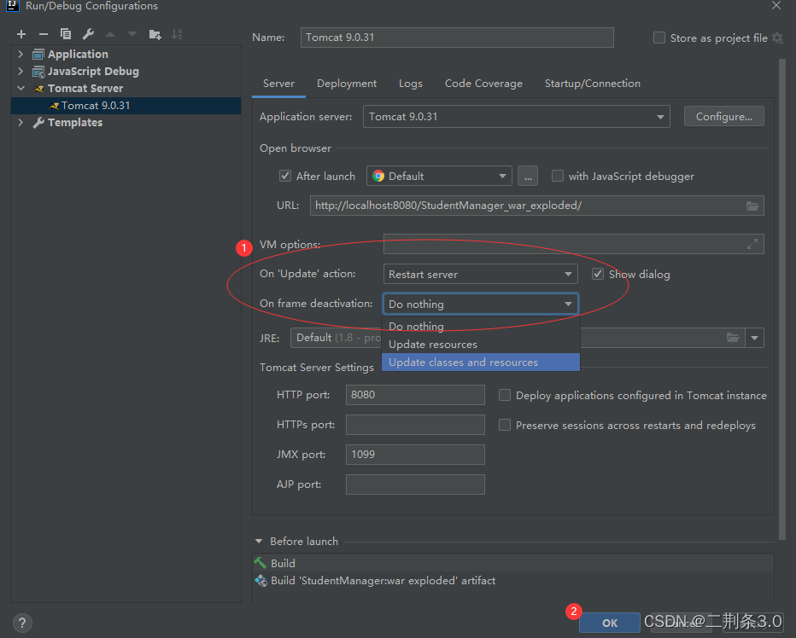Open browse button with ellipsis next to browser
The image size is (796, 638).
click(x=528, y=177)
